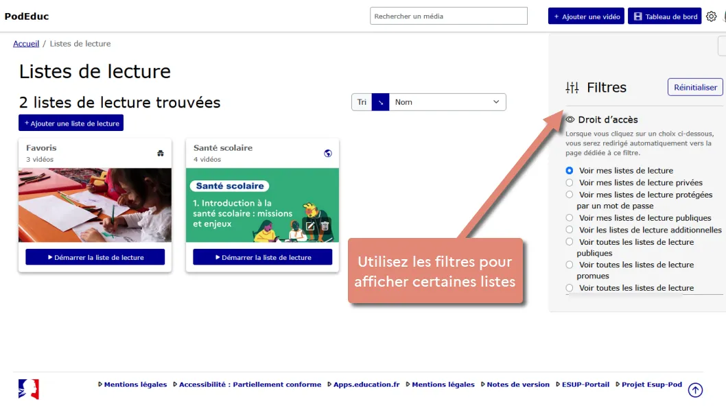Toggle the sort direction arrow button

point(381,102)
